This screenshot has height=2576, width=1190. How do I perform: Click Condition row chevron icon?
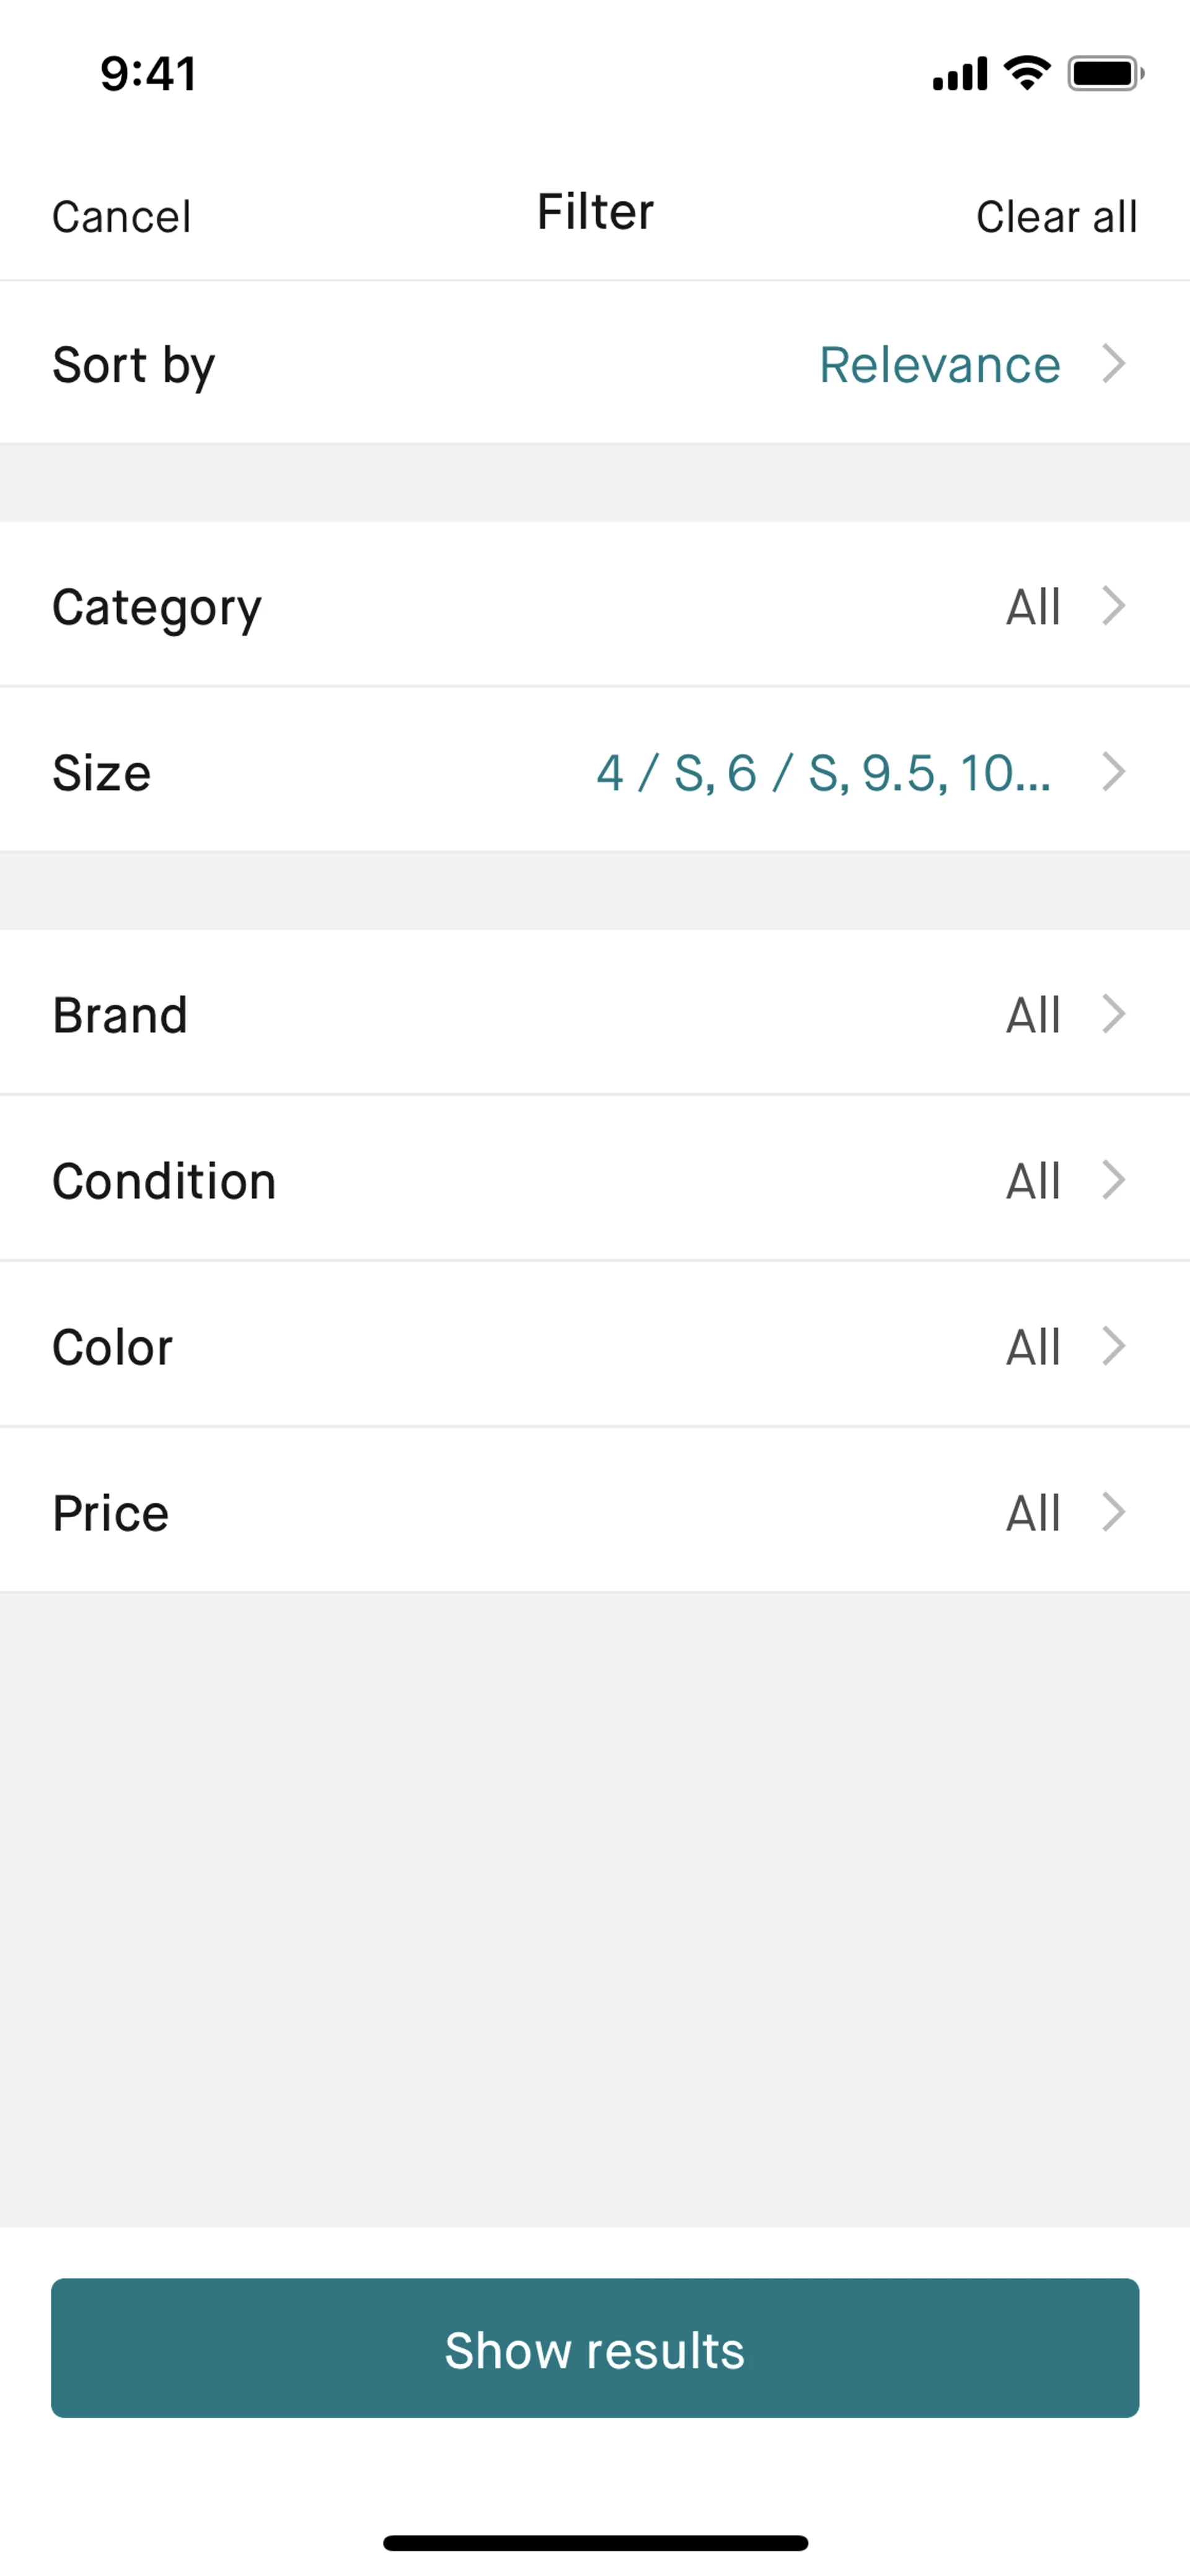pyautogui.click(x=1113, y=1180)
